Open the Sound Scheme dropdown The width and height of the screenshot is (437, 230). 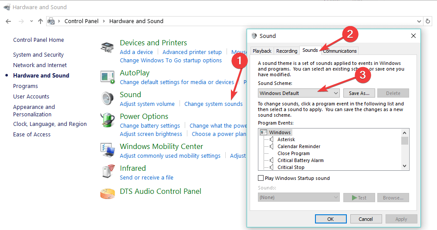click(x=298, y=93)
